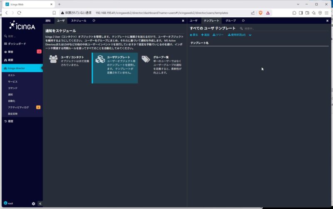Click the Icinga logo in the sidebar

tap(22, 25)
